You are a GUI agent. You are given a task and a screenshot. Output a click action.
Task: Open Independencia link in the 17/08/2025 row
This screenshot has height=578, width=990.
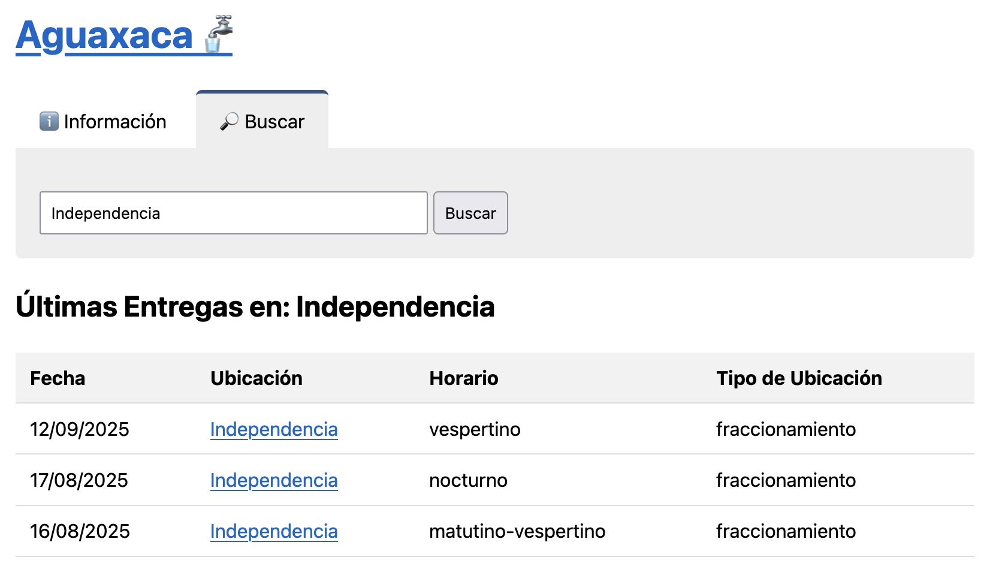[274, 480]
